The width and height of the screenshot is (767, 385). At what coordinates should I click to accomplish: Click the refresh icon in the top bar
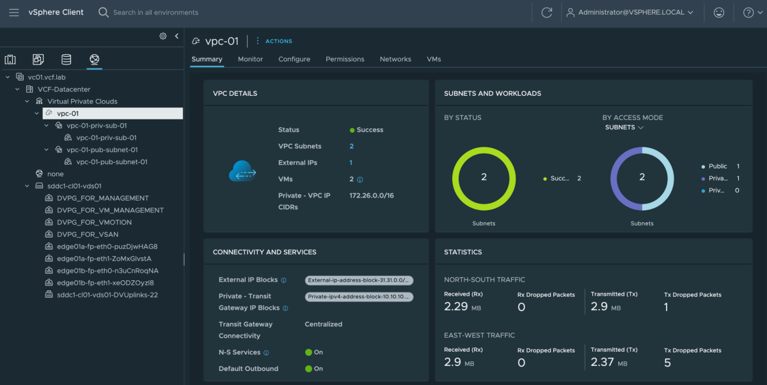547,12
